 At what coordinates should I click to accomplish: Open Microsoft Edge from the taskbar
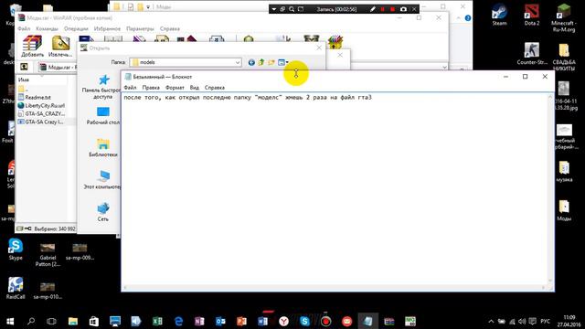(x=178, y=321)
